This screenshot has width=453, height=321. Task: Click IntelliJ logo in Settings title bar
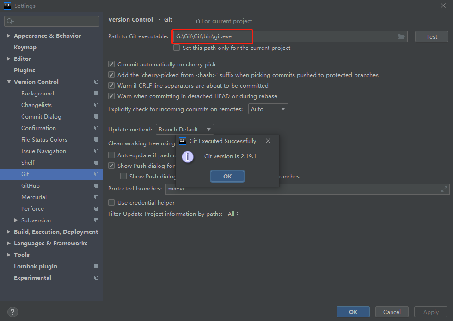(7, 6)
